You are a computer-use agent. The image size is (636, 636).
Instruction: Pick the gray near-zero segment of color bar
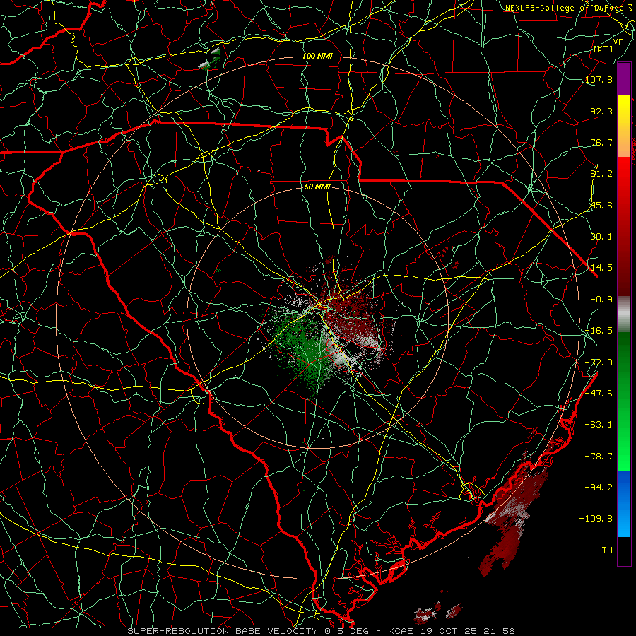[624, 314]
